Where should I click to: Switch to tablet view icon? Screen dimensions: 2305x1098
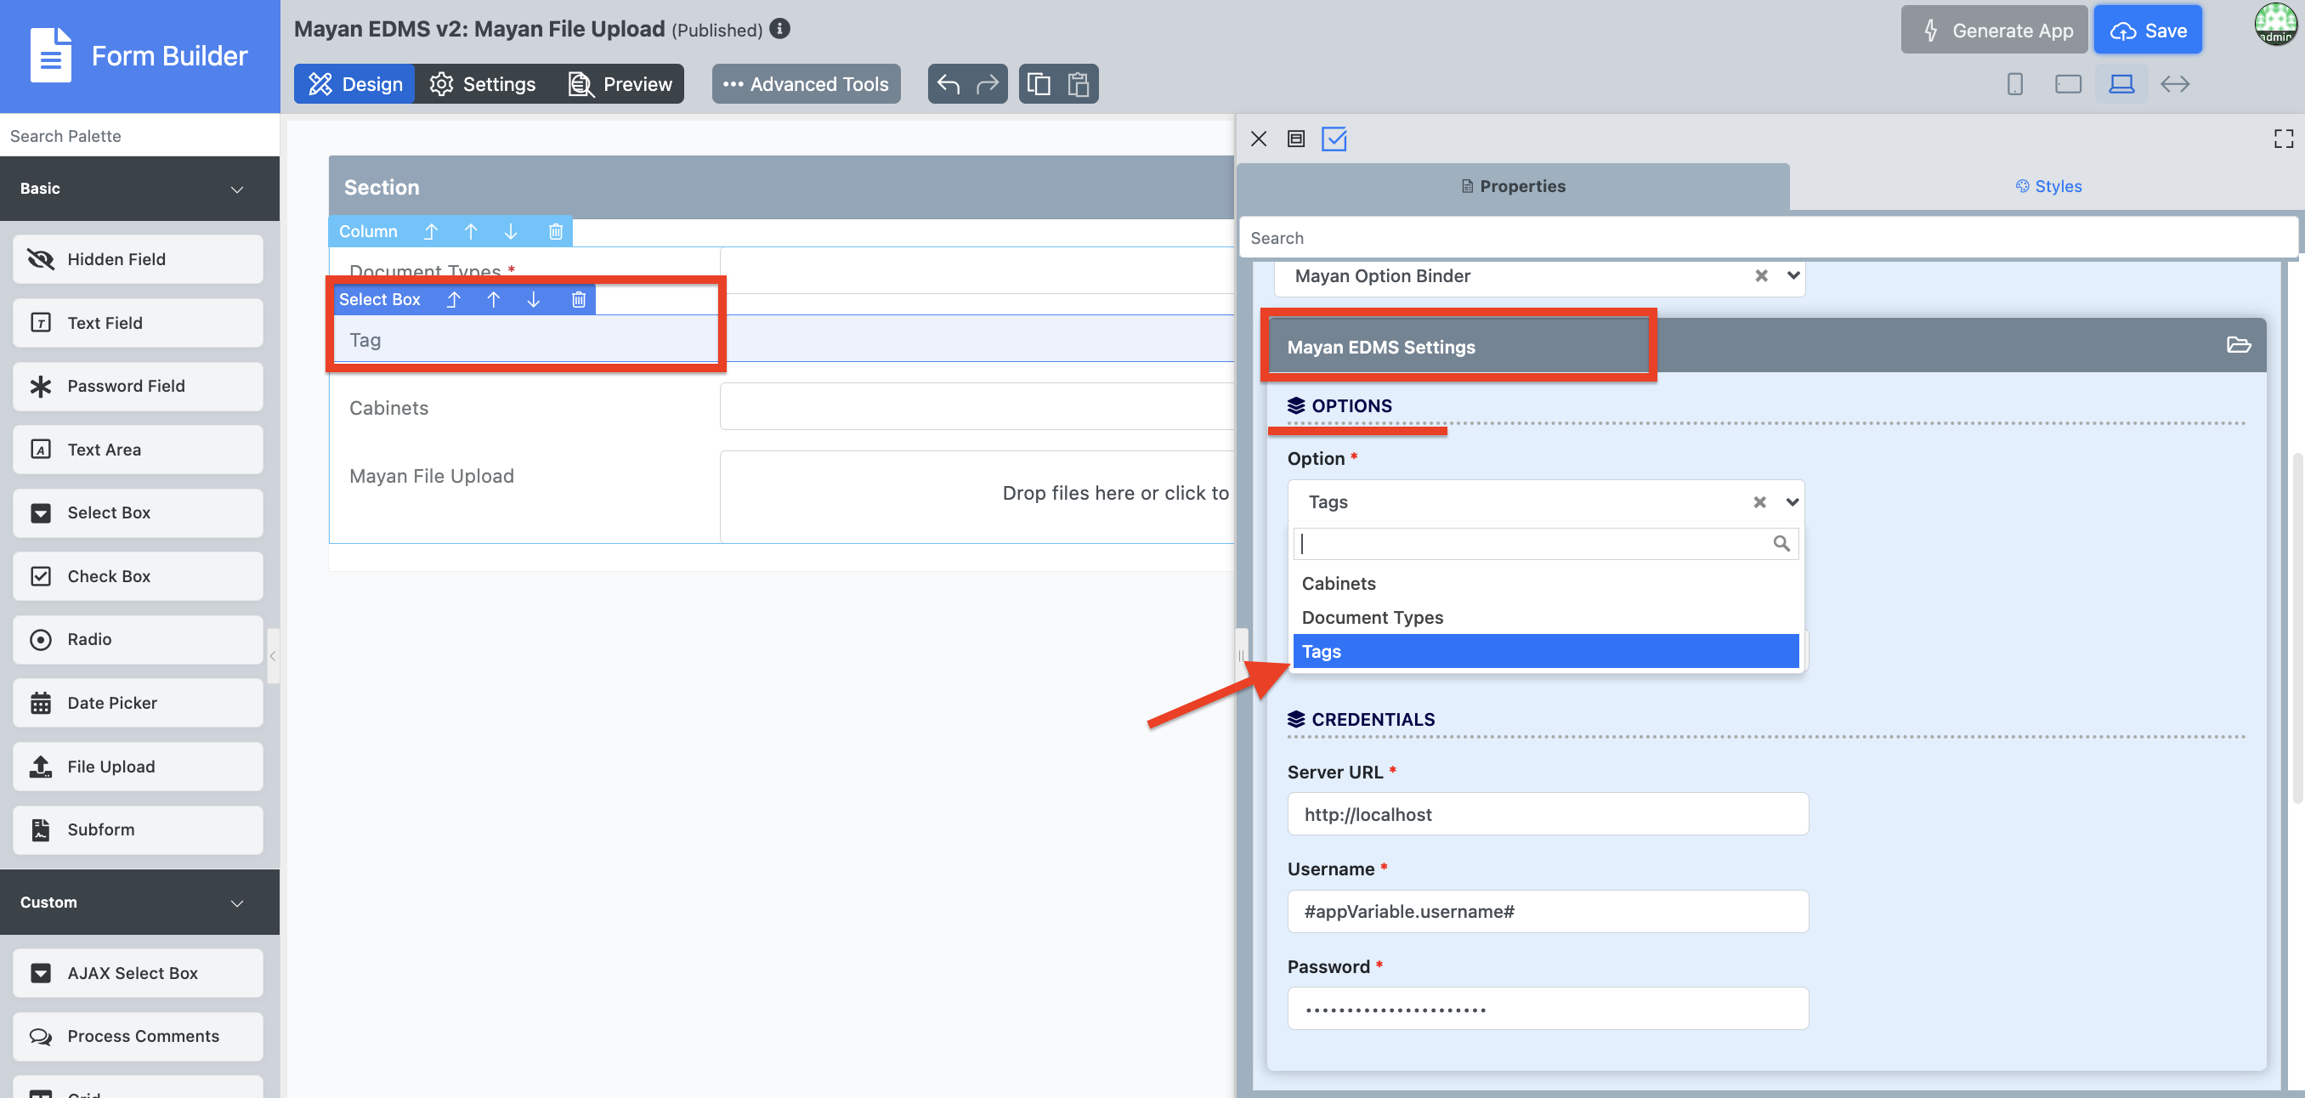point(2067,84)
